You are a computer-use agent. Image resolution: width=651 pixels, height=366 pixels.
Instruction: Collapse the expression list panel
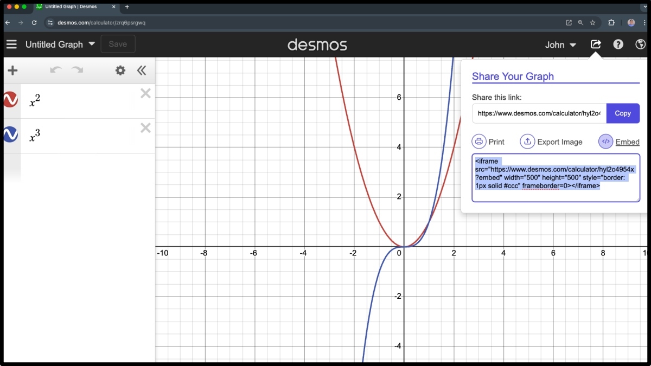pyautogui.click(x=142, y=70)
